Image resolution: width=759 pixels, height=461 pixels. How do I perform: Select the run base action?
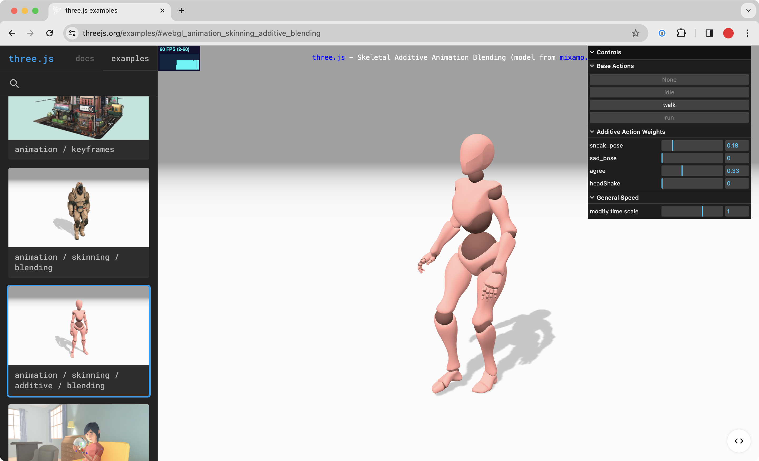click(669, 118)
